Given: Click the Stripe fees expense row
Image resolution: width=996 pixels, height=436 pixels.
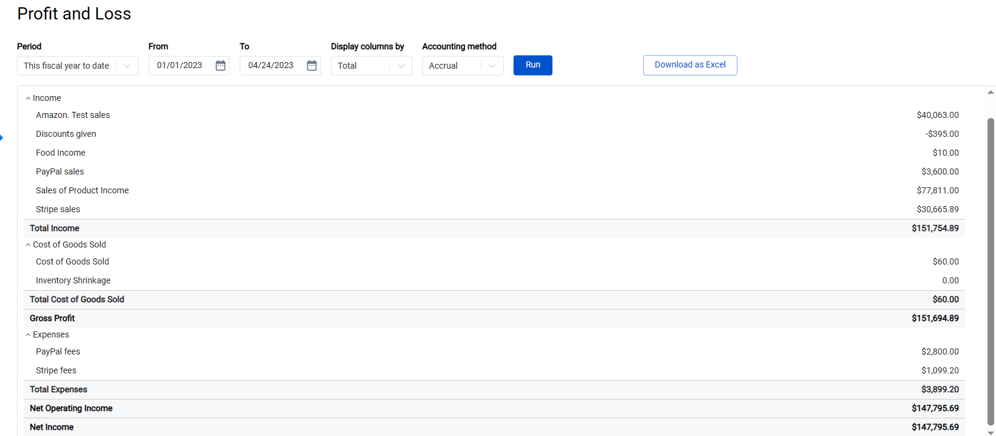Looking at the screenshot, I should [x=56, y=370].
